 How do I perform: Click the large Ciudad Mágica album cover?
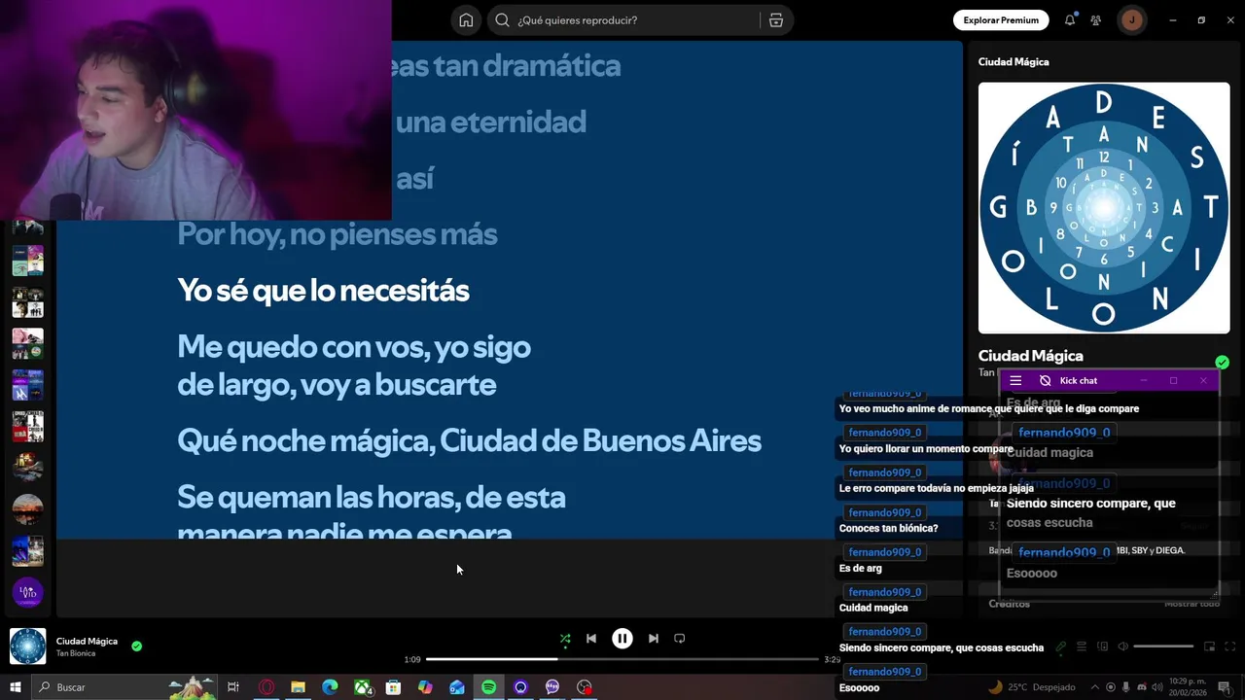click(x=1104, y=207)
